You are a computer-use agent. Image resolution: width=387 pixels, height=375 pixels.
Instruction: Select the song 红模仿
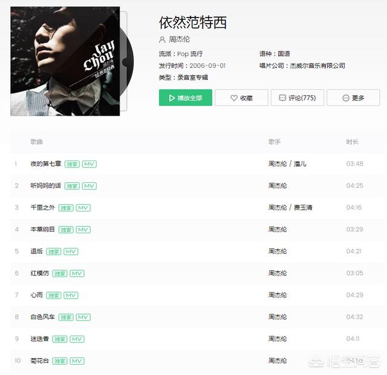40,273
